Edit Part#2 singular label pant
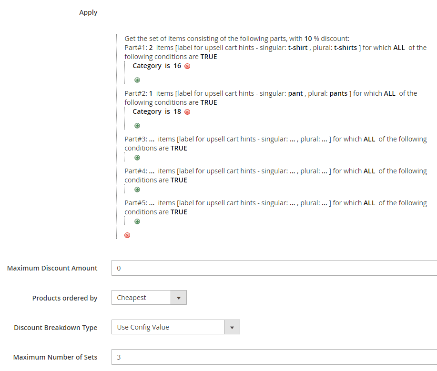 295,93
